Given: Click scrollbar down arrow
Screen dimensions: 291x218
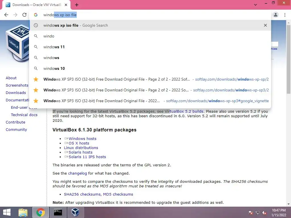Looking at the screenshot, I should pos(289,204).
